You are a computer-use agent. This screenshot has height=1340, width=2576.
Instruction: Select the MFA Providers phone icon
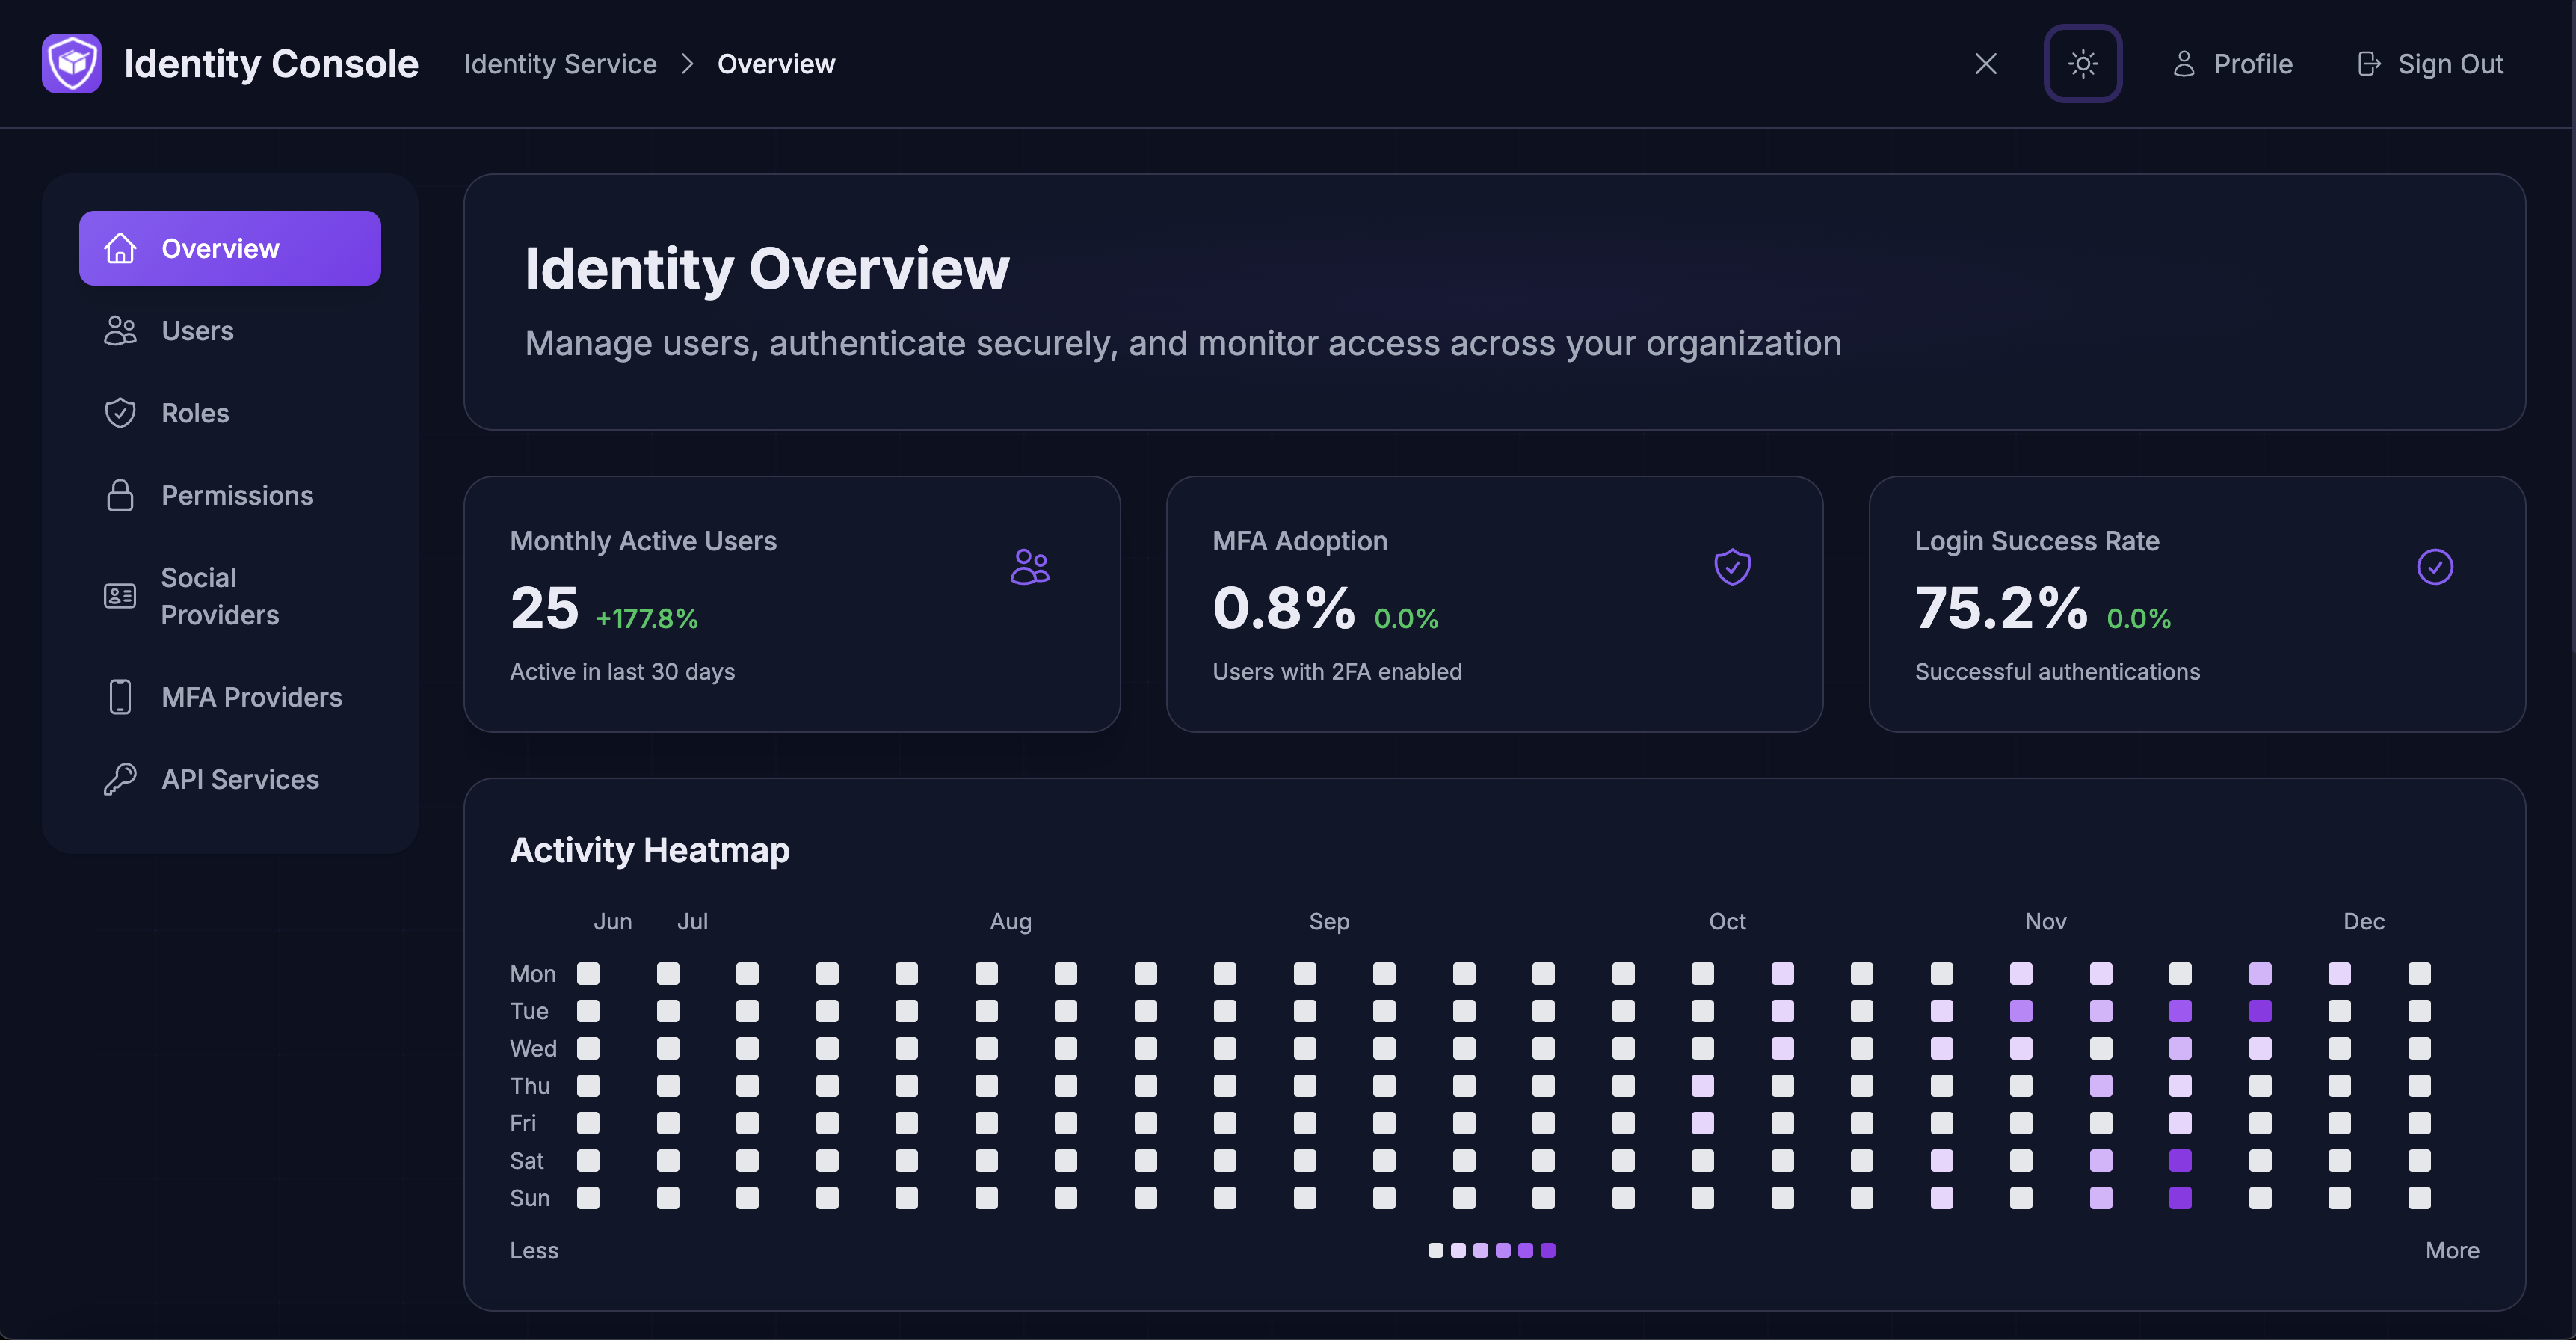pyautogui.click(x=120, y=697)
